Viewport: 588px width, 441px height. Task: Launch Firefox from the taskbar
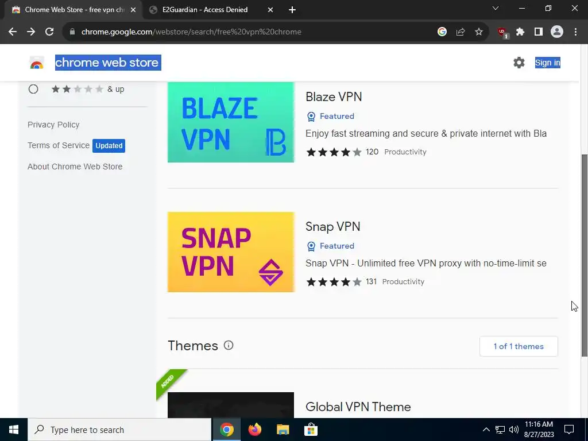254,430
